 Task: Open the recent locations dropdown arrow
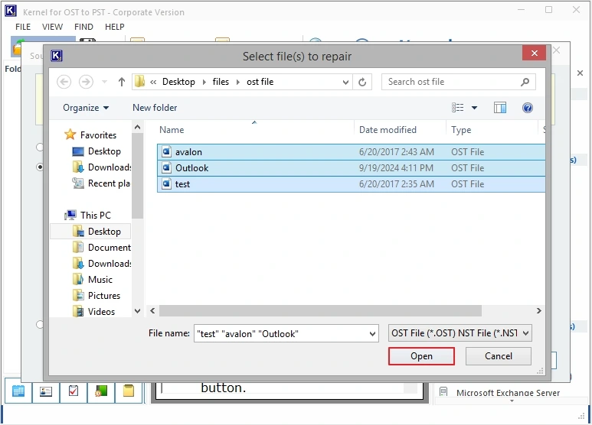coord(105,82)
